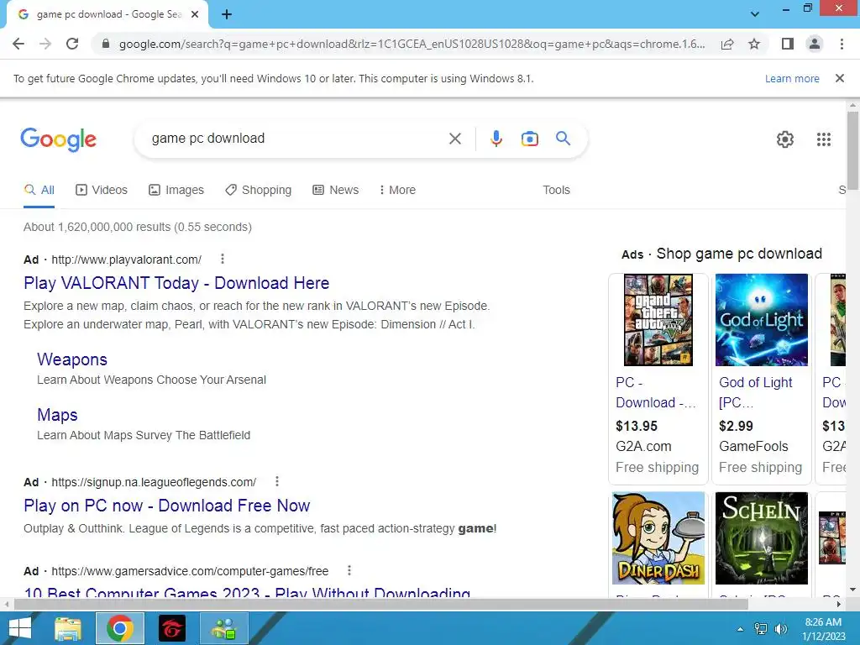
Task: Click the horizontal page scrollbar
Action: pyautogui.click(x=380, y=605)
